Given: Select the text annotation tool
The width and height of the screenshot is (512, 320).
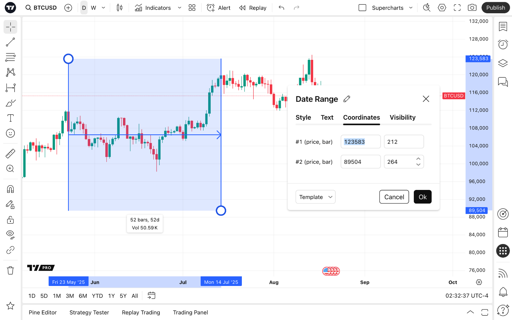Looking at the screenshot, I should tap(10, 118).
